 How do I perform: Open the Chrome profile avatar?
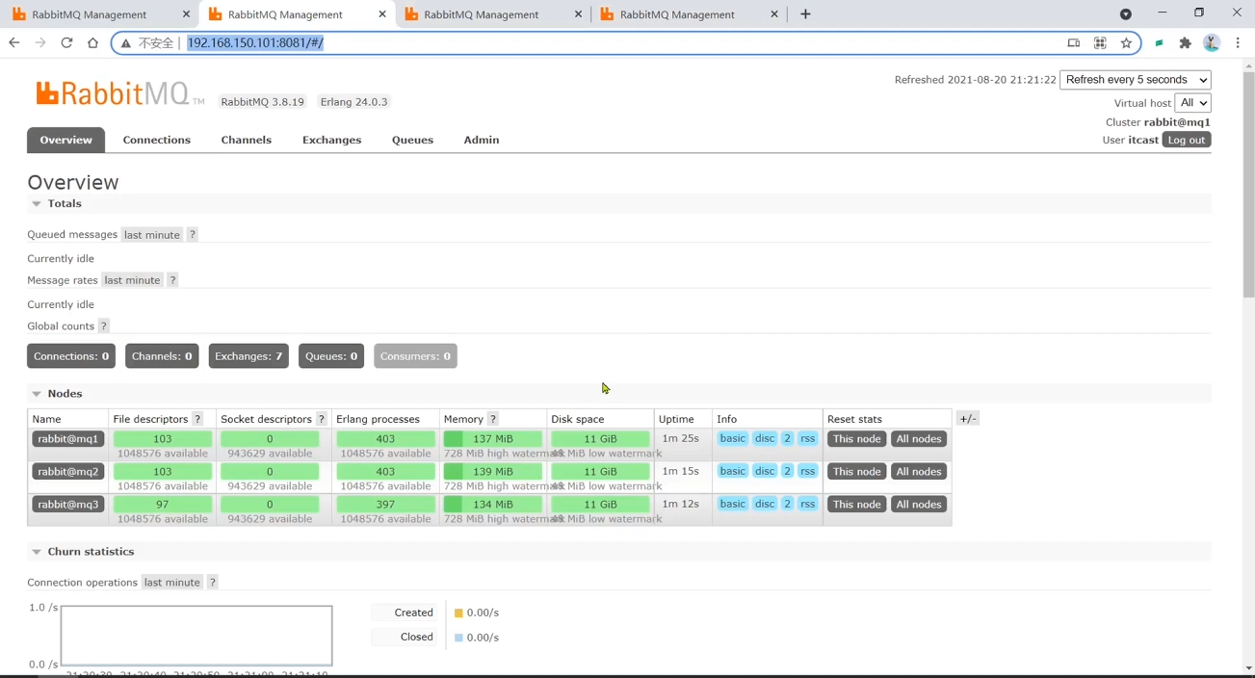click(x=1212, y=42)
